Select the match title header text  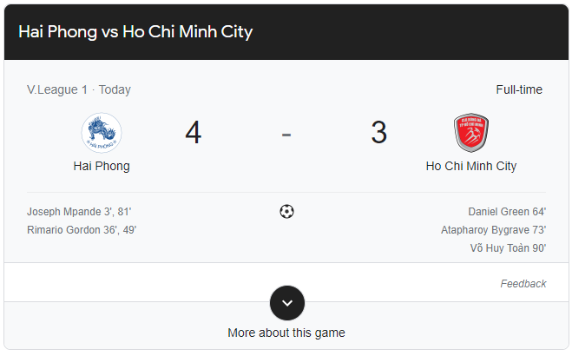pos(135,32)
